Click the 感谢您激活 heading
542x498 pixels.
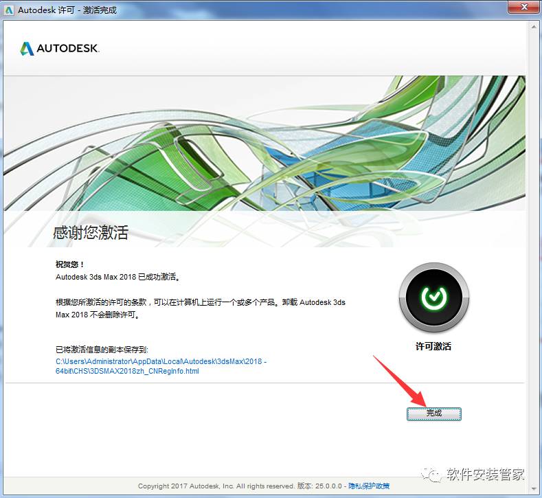(91, 232)
